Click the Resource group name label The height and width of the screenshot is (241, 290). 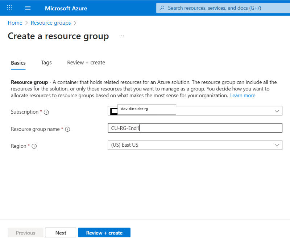tap(35, 129)
